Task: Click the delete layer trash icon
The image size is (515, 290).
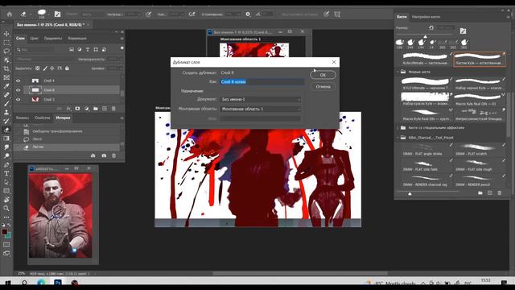Action: point(113,109)
